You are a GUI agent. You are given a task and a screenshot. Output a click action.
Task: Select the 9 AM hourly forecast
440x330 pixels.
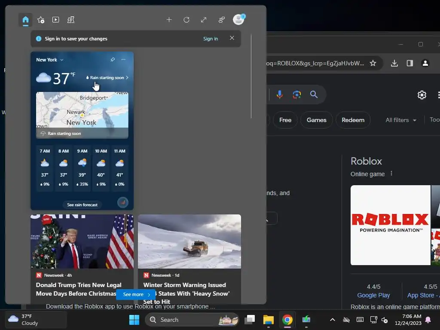[x=82, y=168]
